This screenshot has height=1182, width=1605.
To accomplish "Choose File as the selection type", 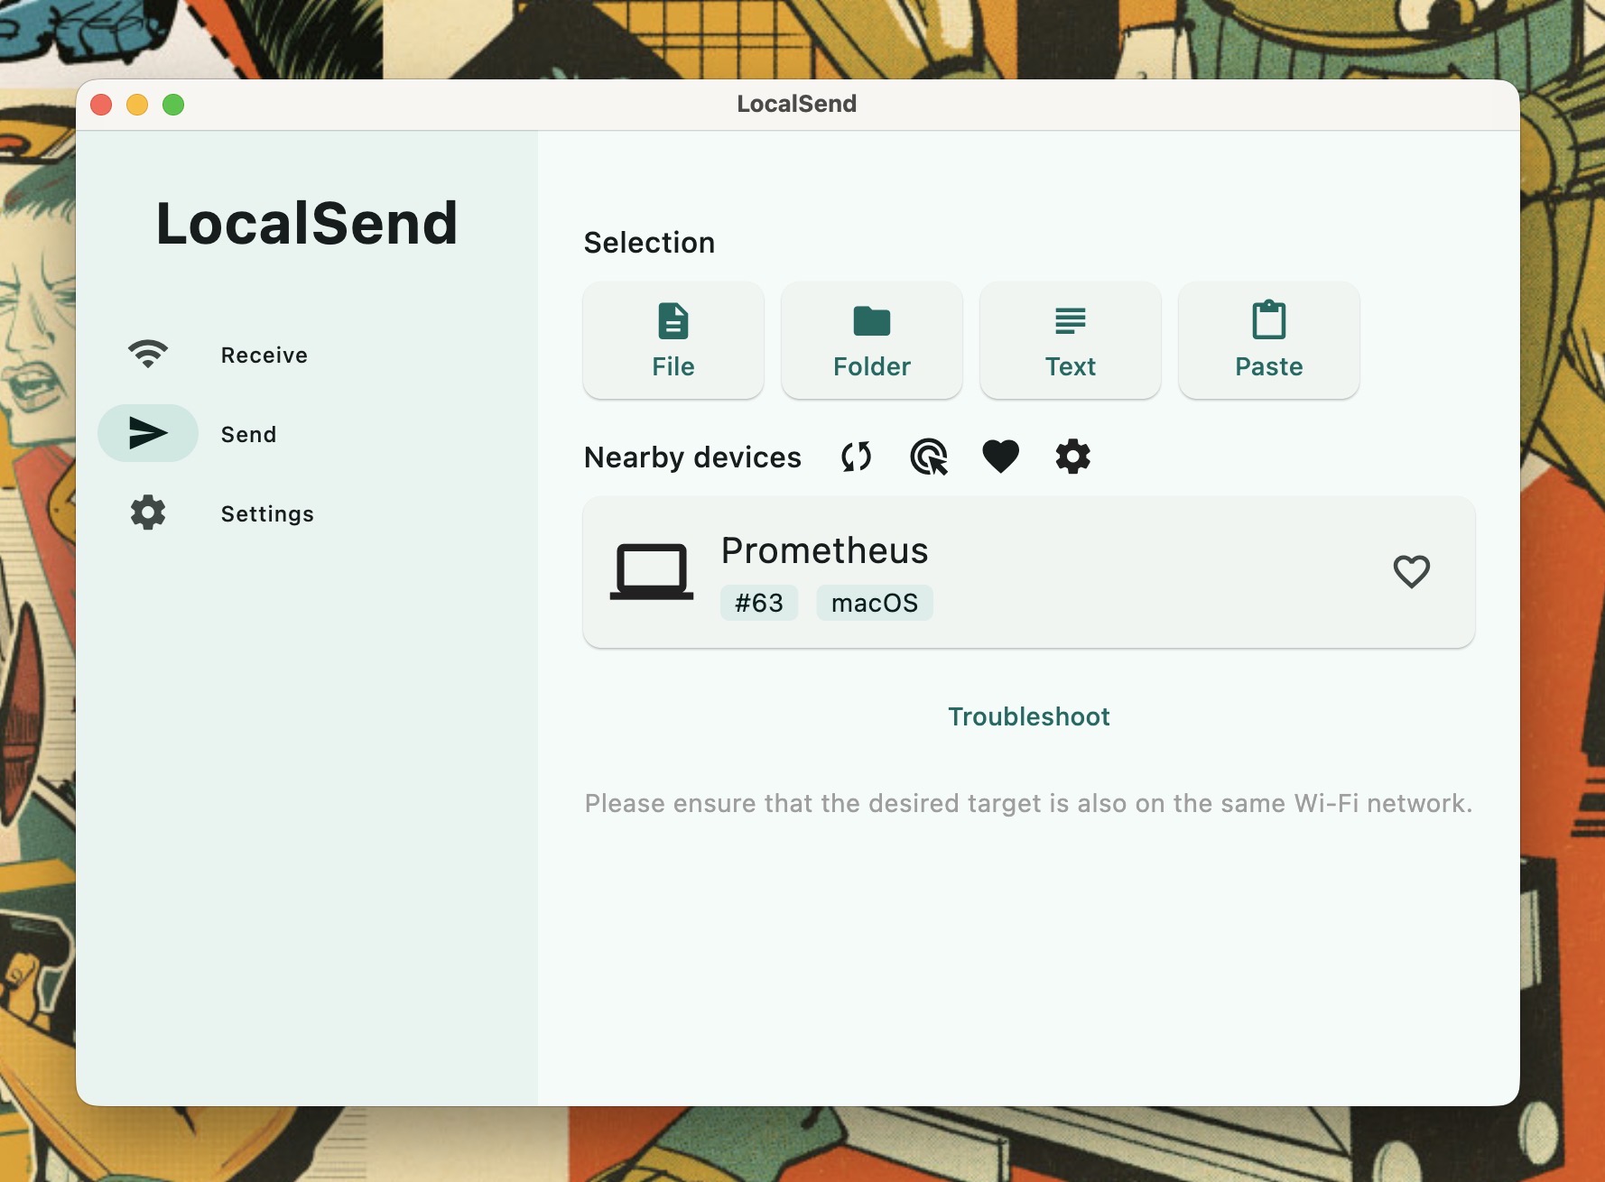I will pos(673,340).
